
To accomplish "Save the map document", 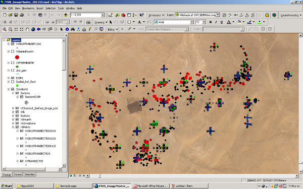I will (16, 15).
